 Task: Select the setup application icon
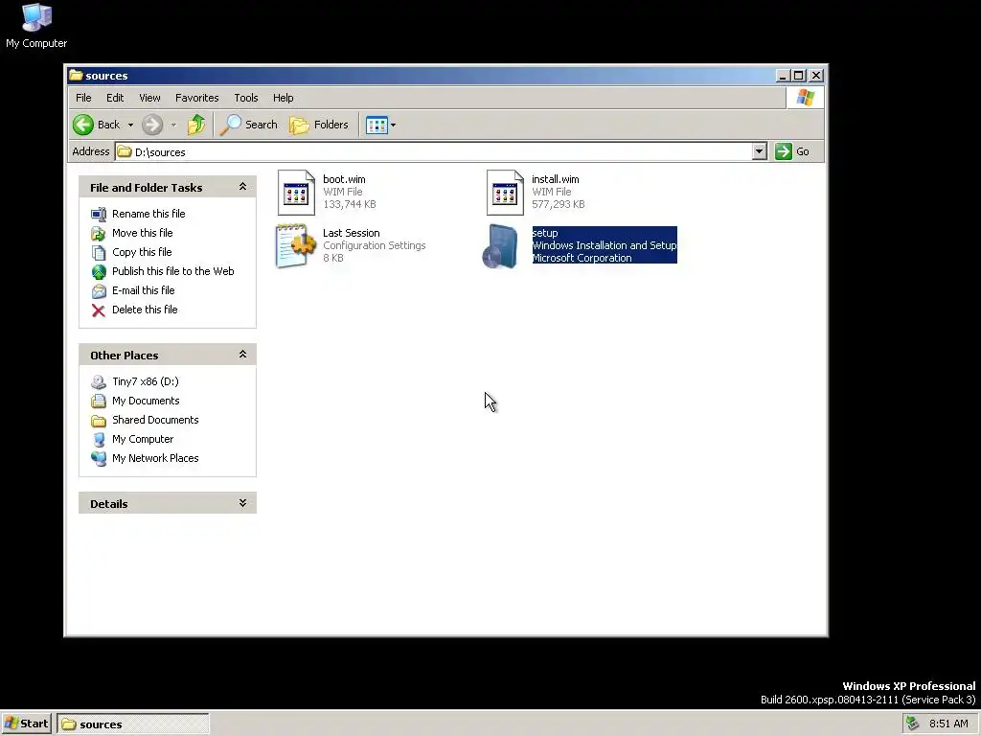501,246
